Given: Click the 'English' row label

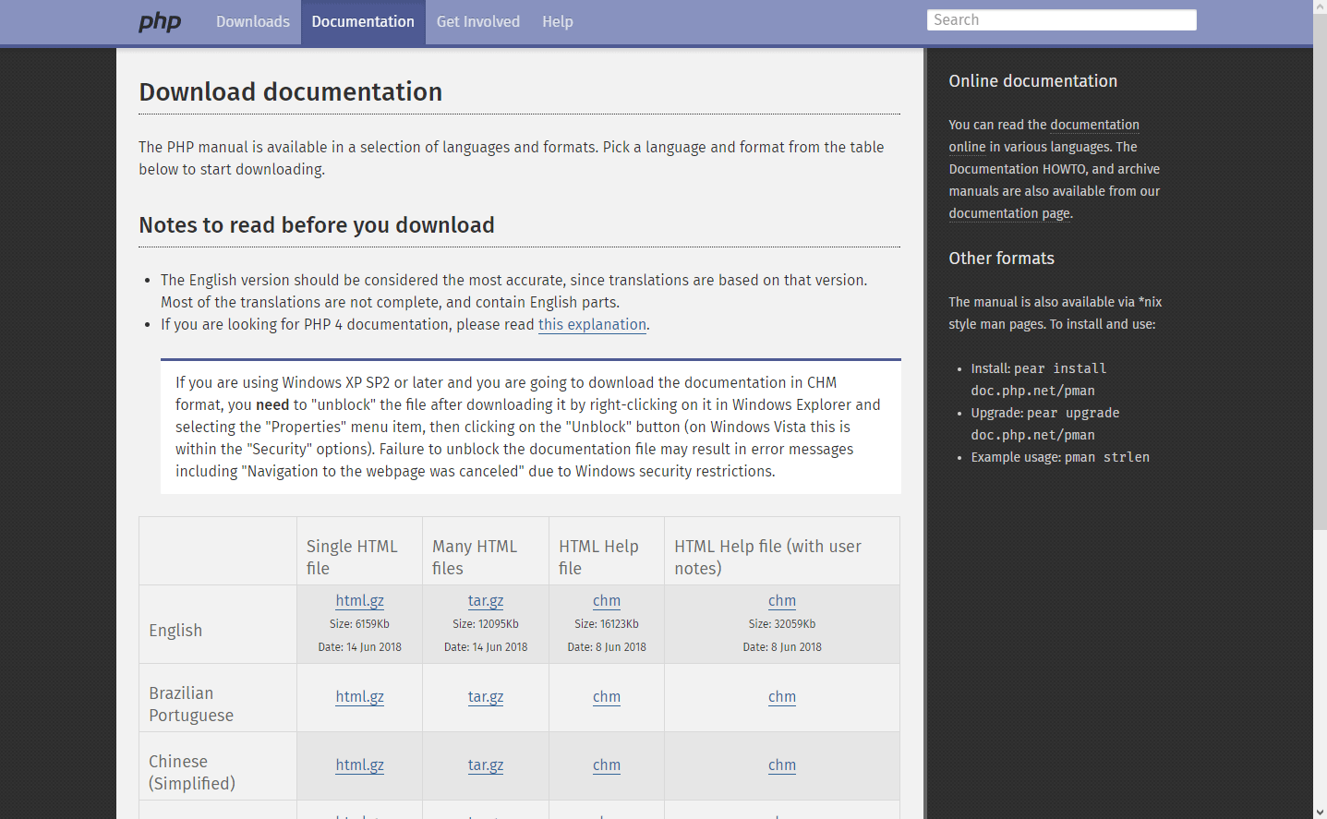Looking at the screenshot, I should click(x=175, y=630).
